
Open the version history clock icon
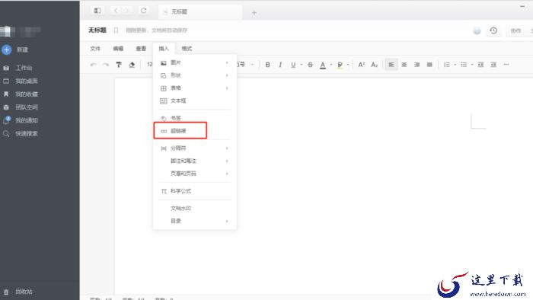pos(493,30)
